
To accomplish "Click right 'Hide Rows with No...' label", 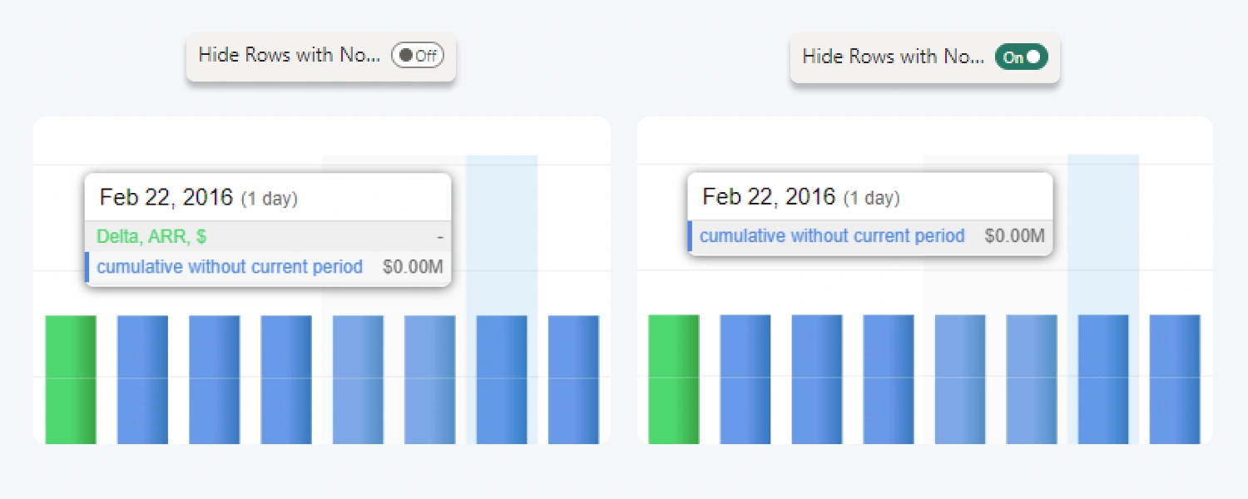I will pyautogui.click(x=894, y=57).
